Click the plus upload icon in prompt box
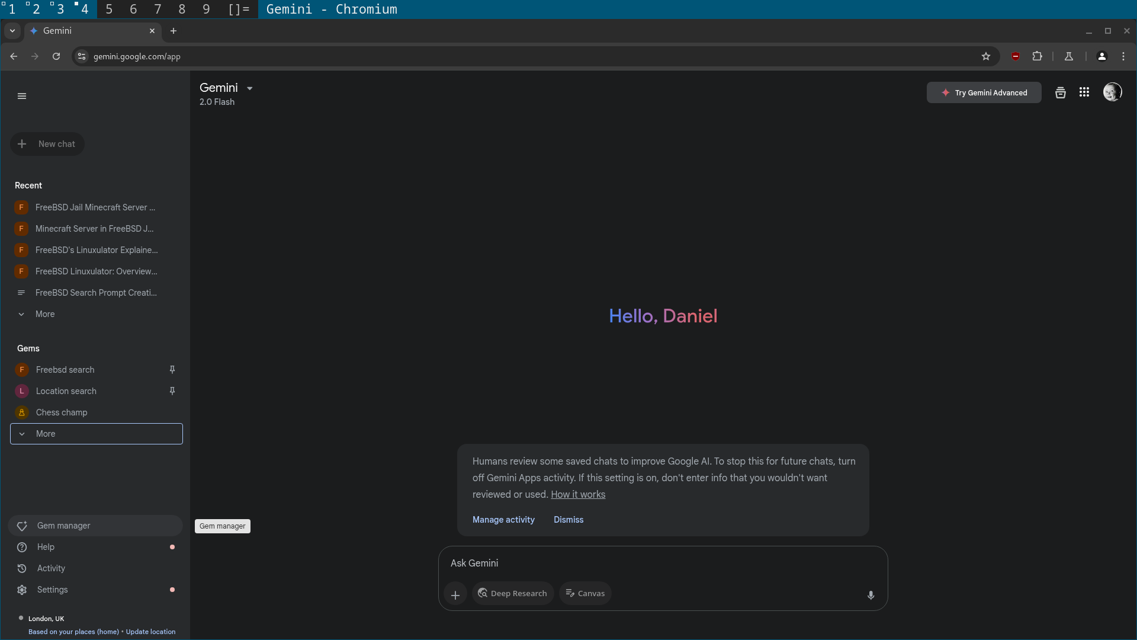This screenshot has height=640, width=1137. click(455, 595)
